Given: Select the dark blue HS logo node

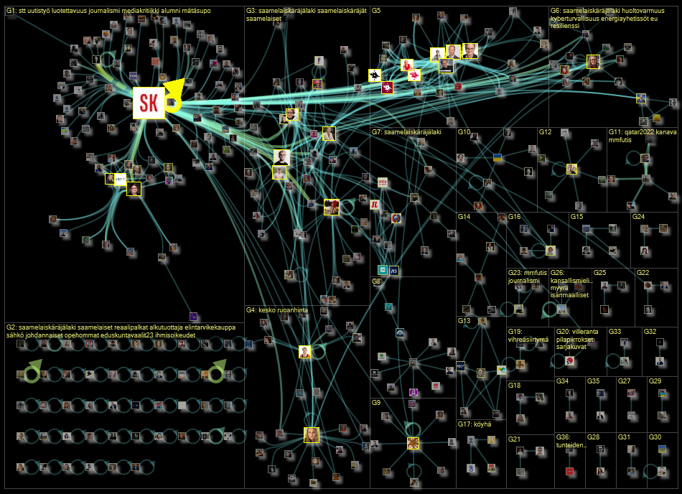Looking at the screenshot, I should point(393,271).
